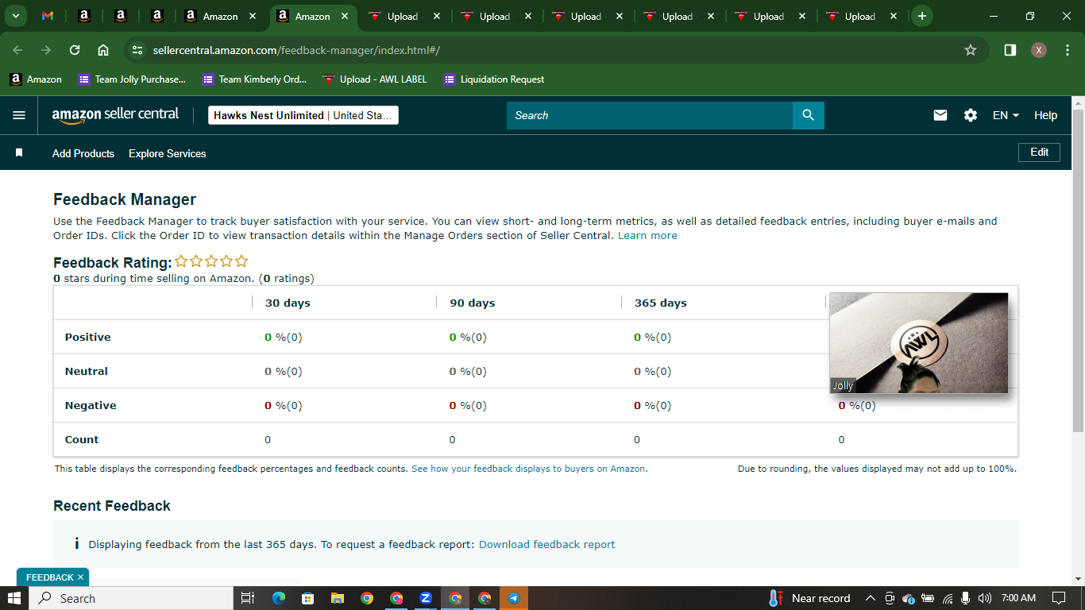This screenshot has height=610, width=1085.
Task: Open Task View on the taskbar
Action: pyautogui.click(x=248, y=598)
